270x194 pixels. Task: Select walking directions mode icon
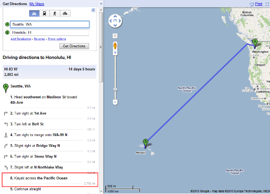click(x=55, y=13)
